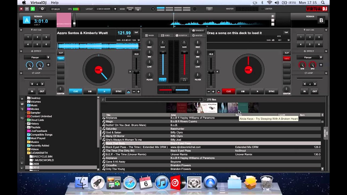This screenshot has height=195, width=347.
Task: Toggle the master LIMITER
Action: [267, 9]
